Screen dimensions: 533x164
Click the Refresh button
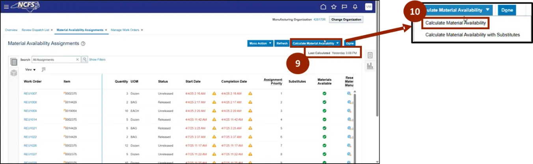pos(281,43)
